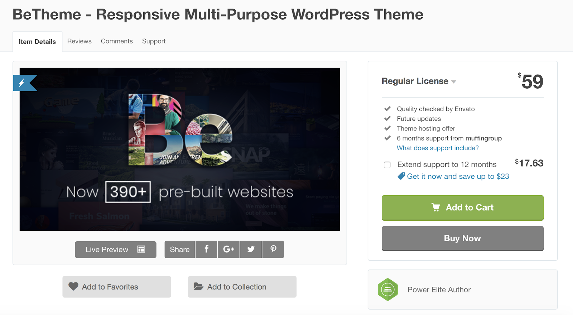
Task: Open the Item Details tab
Action: pyautogui.click(x=37, y=41)
